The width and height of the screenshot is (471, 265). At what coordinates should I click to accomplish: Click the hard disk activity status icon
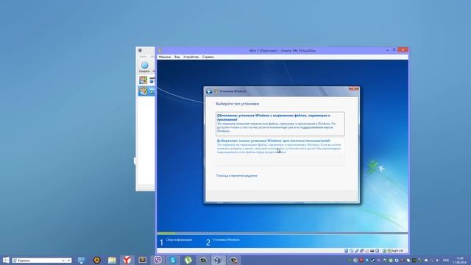(x=347, y=250)
